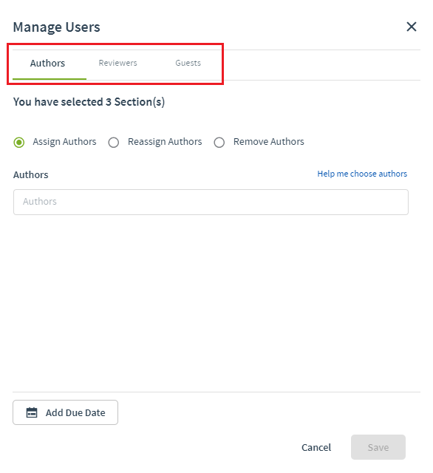Click the 'Assign Authors' label text
The image size is (433, 473).
click(x=64, y=141)
